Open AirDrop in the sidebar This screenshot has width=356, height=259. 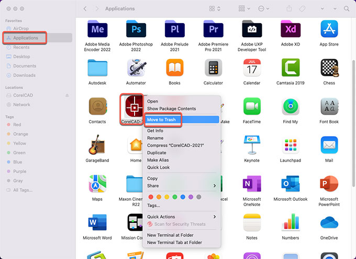[x=38, y=28]
